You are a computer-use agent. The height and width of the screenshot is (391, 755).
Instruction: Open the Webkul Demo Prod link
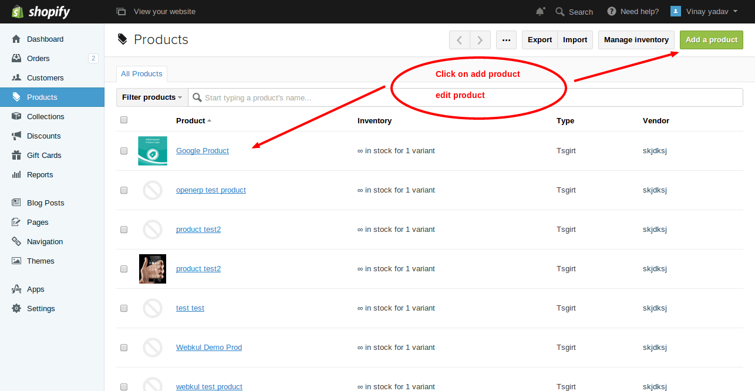(x=209, y=348)
